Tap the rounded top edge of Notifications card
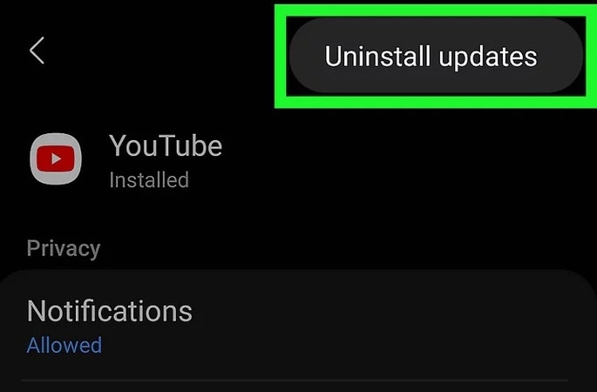Viewport: 597px width, 392px height. [x=298, y=271]
